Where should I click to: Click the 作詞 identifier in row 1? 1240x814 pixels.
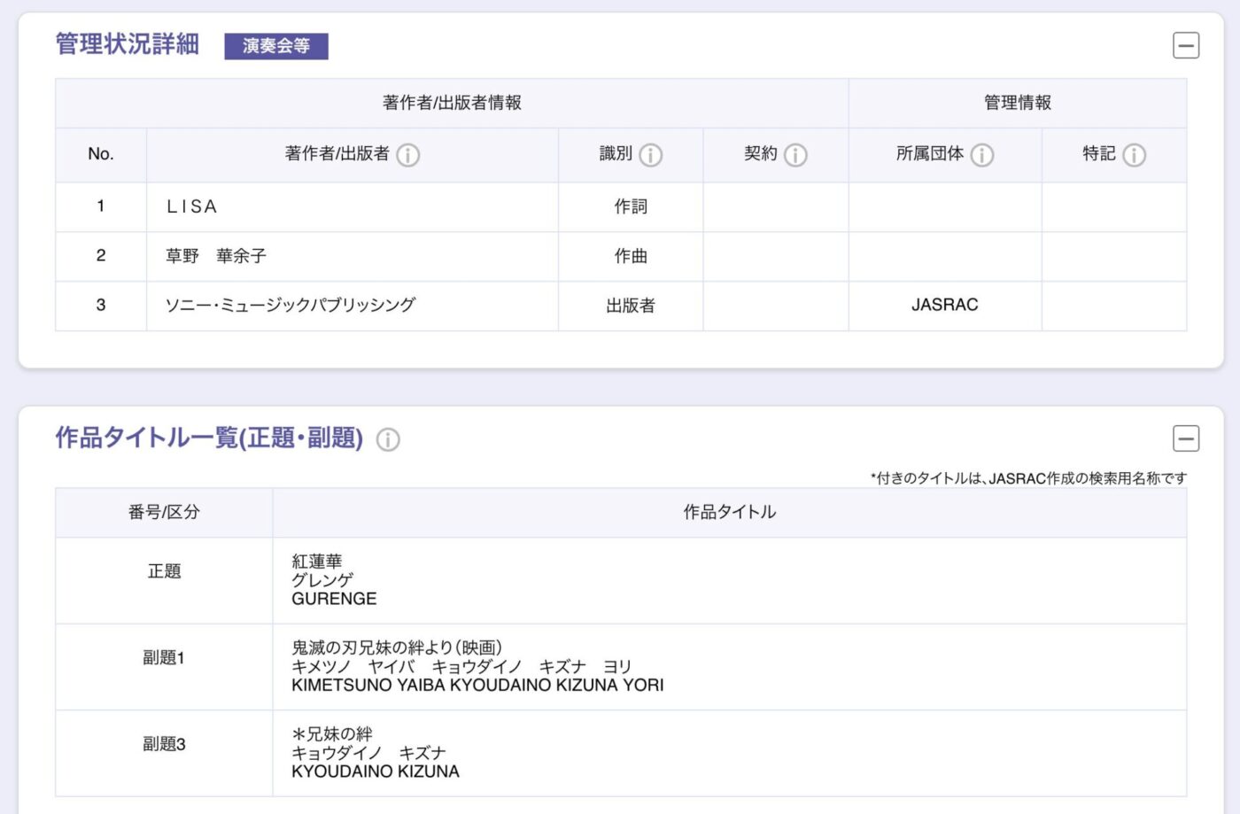tap(631, 206)
